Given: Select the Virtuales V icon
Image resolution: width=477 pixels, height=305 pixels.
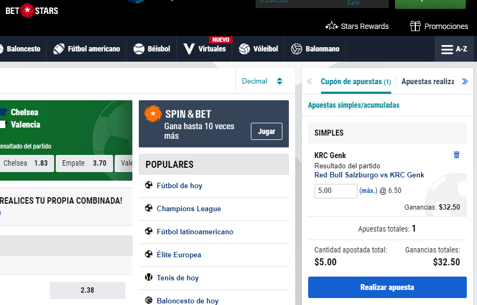Looking at the screenshot, I should coord(189,49).
